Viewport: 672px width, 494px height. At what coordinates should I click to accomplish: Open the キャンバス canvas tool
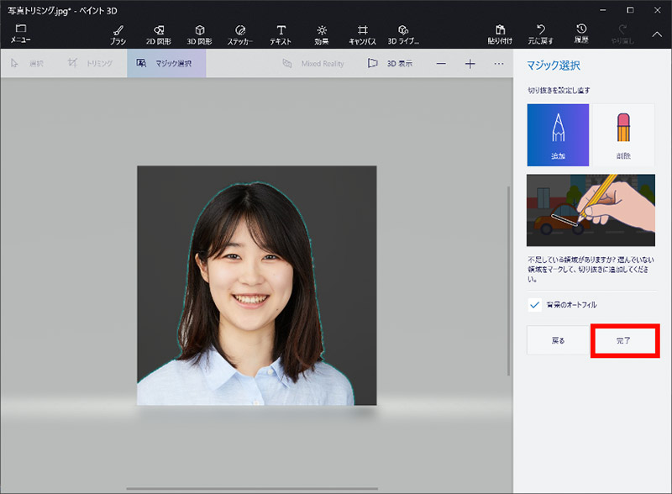[363, 34]
